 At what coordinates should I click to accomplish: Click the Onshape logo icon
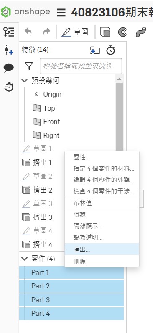6,12
